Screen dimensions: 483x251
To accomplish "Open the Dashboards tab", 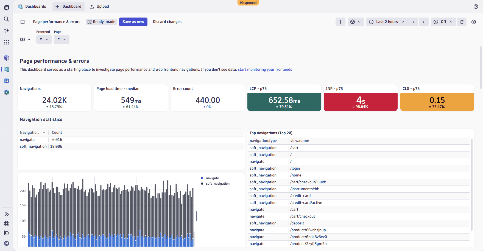I will (32, 7).
